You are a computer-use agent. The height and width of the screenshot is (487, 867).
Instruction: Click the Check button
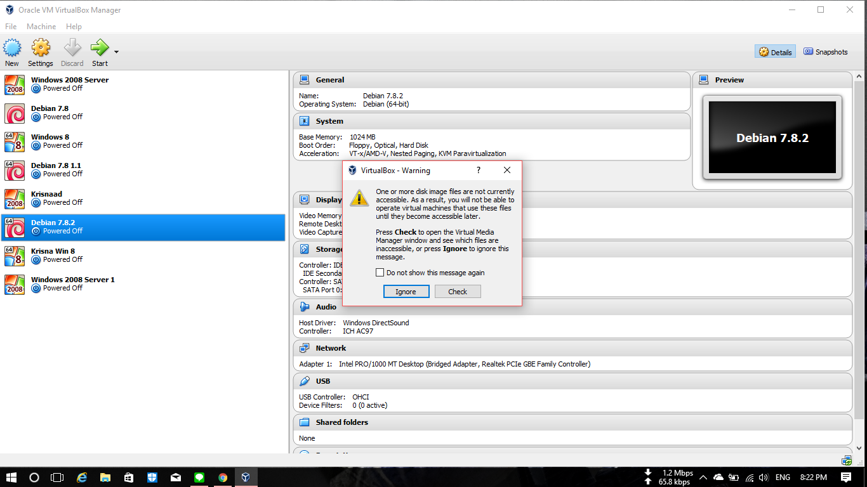tap(458, 292)
